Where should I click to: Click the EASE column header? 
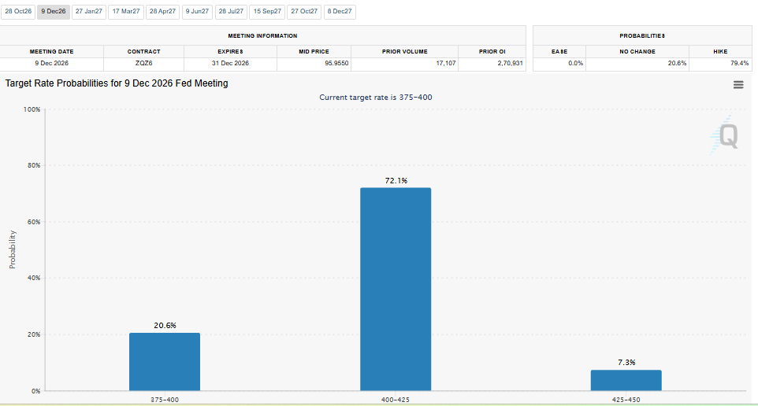click(559, 52)
